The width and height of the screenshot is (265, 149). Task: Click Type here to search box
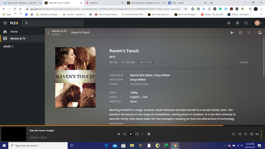coord(38,146)
